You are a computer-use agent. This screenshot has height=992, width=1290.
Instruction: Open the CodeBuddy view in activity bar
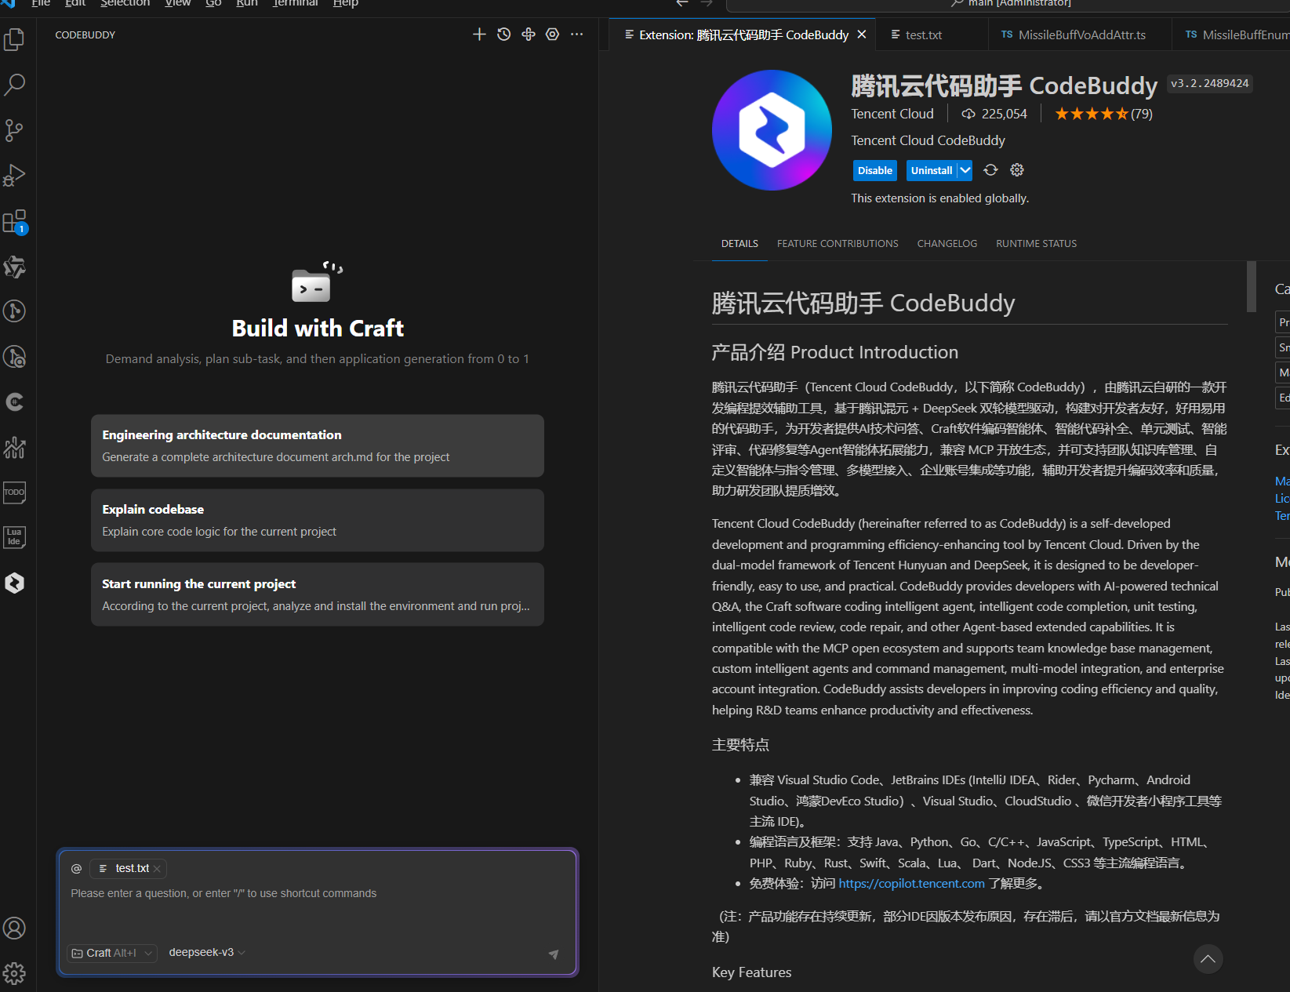(15, 583)
